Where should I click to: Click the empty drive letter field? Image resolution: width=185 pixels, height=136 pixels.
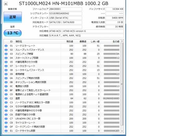(x=65, y=27)
